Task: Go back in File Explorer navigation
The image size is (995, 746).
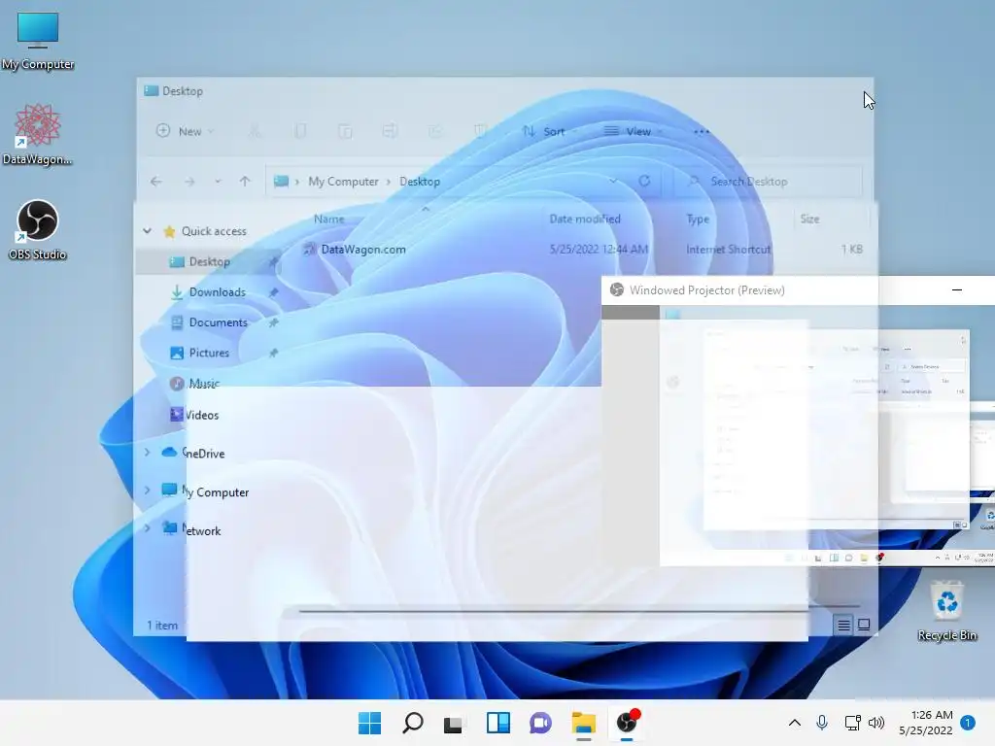Action: (x=156, y=182)
